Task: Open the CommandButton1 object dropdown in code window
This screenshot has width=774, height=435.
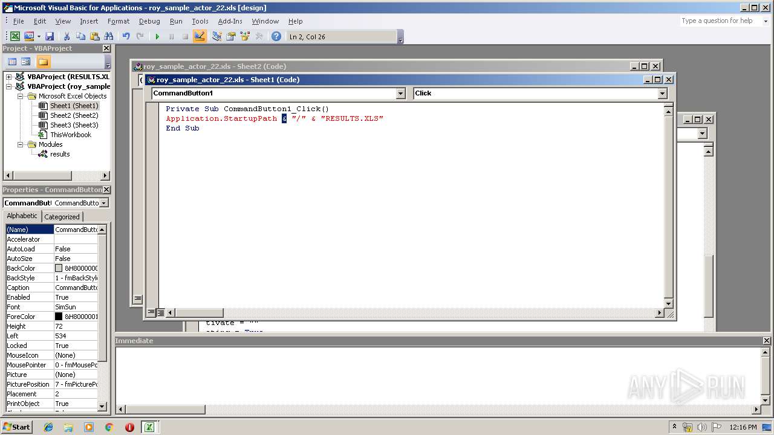Action: point(400,93)
